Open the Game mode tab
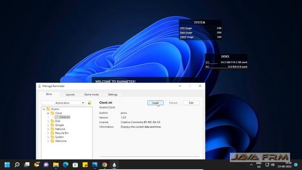 tap(91, 94)
